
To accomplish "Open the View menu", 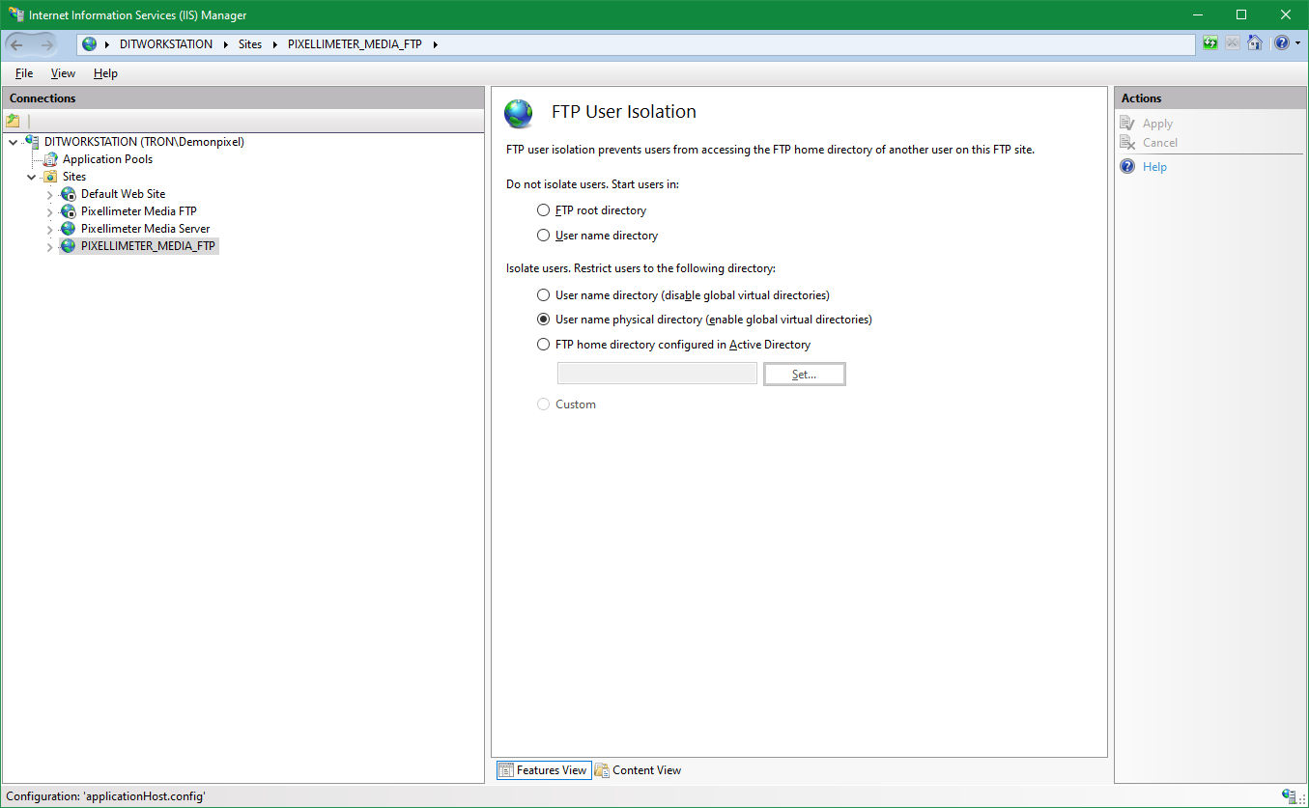I will coord(63,73).
